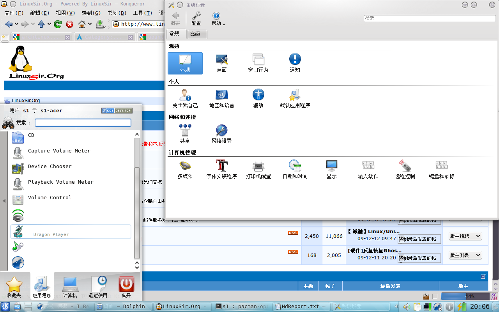Expand the Up button history dropdown
Screen dimensions: 499x312
click(49, 24)
